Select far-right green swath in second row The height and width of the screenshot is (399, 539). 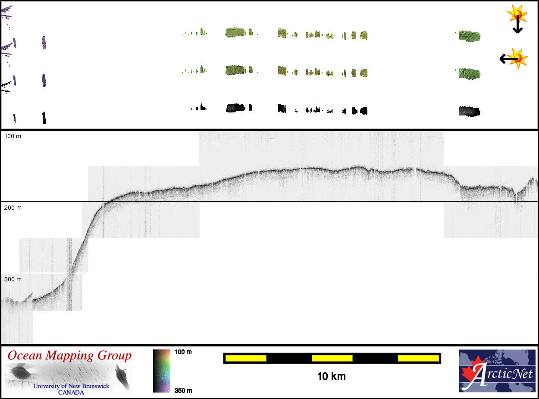[469, 74]
